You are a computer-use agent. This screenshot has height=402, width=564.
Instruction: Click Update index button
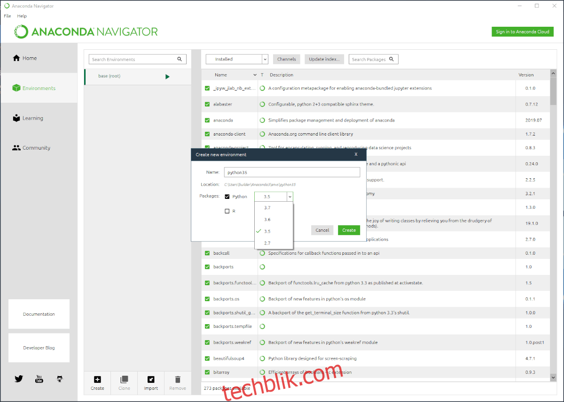coord(324,59)
